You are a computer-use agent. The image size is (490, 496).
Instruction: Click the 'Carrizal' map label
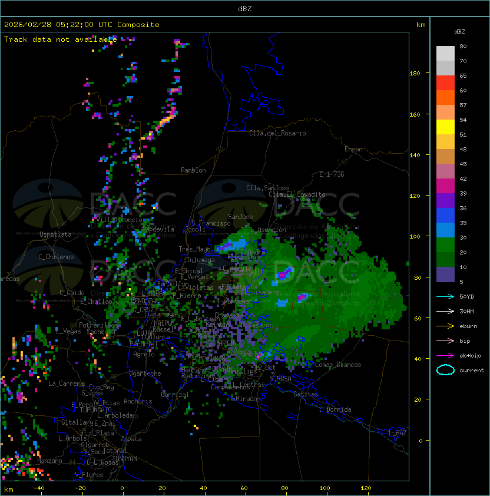[175, 395]
